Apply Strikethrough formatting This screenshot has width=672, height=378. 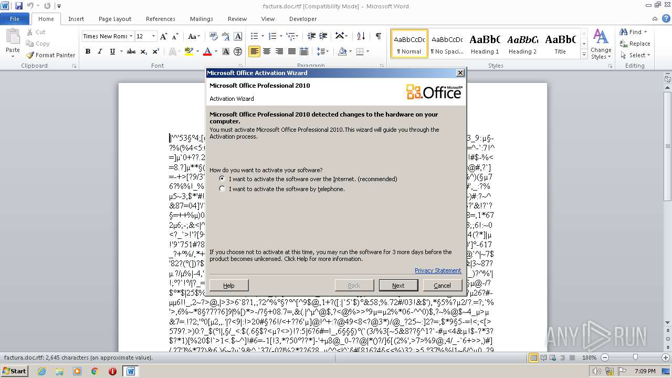[x=131, y=51]
